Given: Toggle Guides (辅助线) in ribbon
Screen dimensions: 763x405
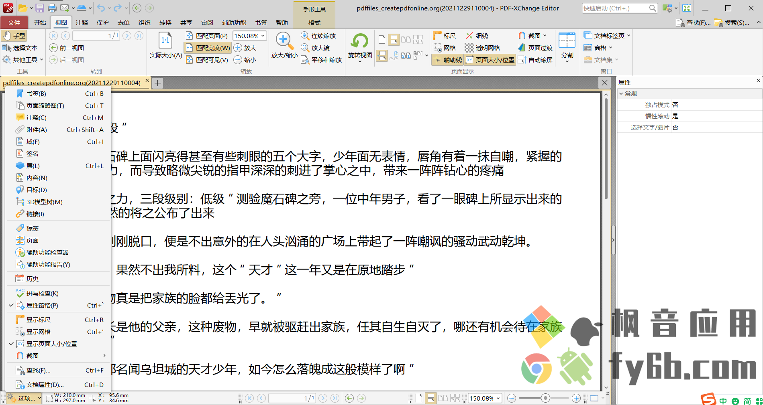Looking at the screenshot, I should point(447,60).
